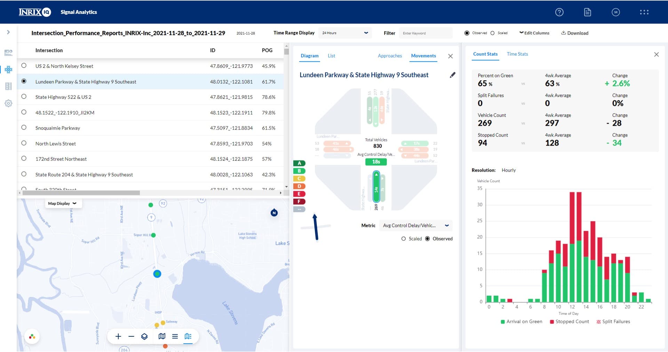Switch to the Approaches tab
Image resolution: width=668 pixels, height=352 pixels.
click(390, 56)
